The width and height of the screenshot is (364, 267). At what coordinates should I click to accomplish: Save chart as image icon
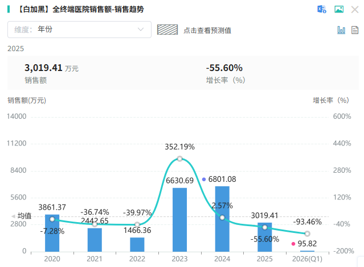pos(339,9)
